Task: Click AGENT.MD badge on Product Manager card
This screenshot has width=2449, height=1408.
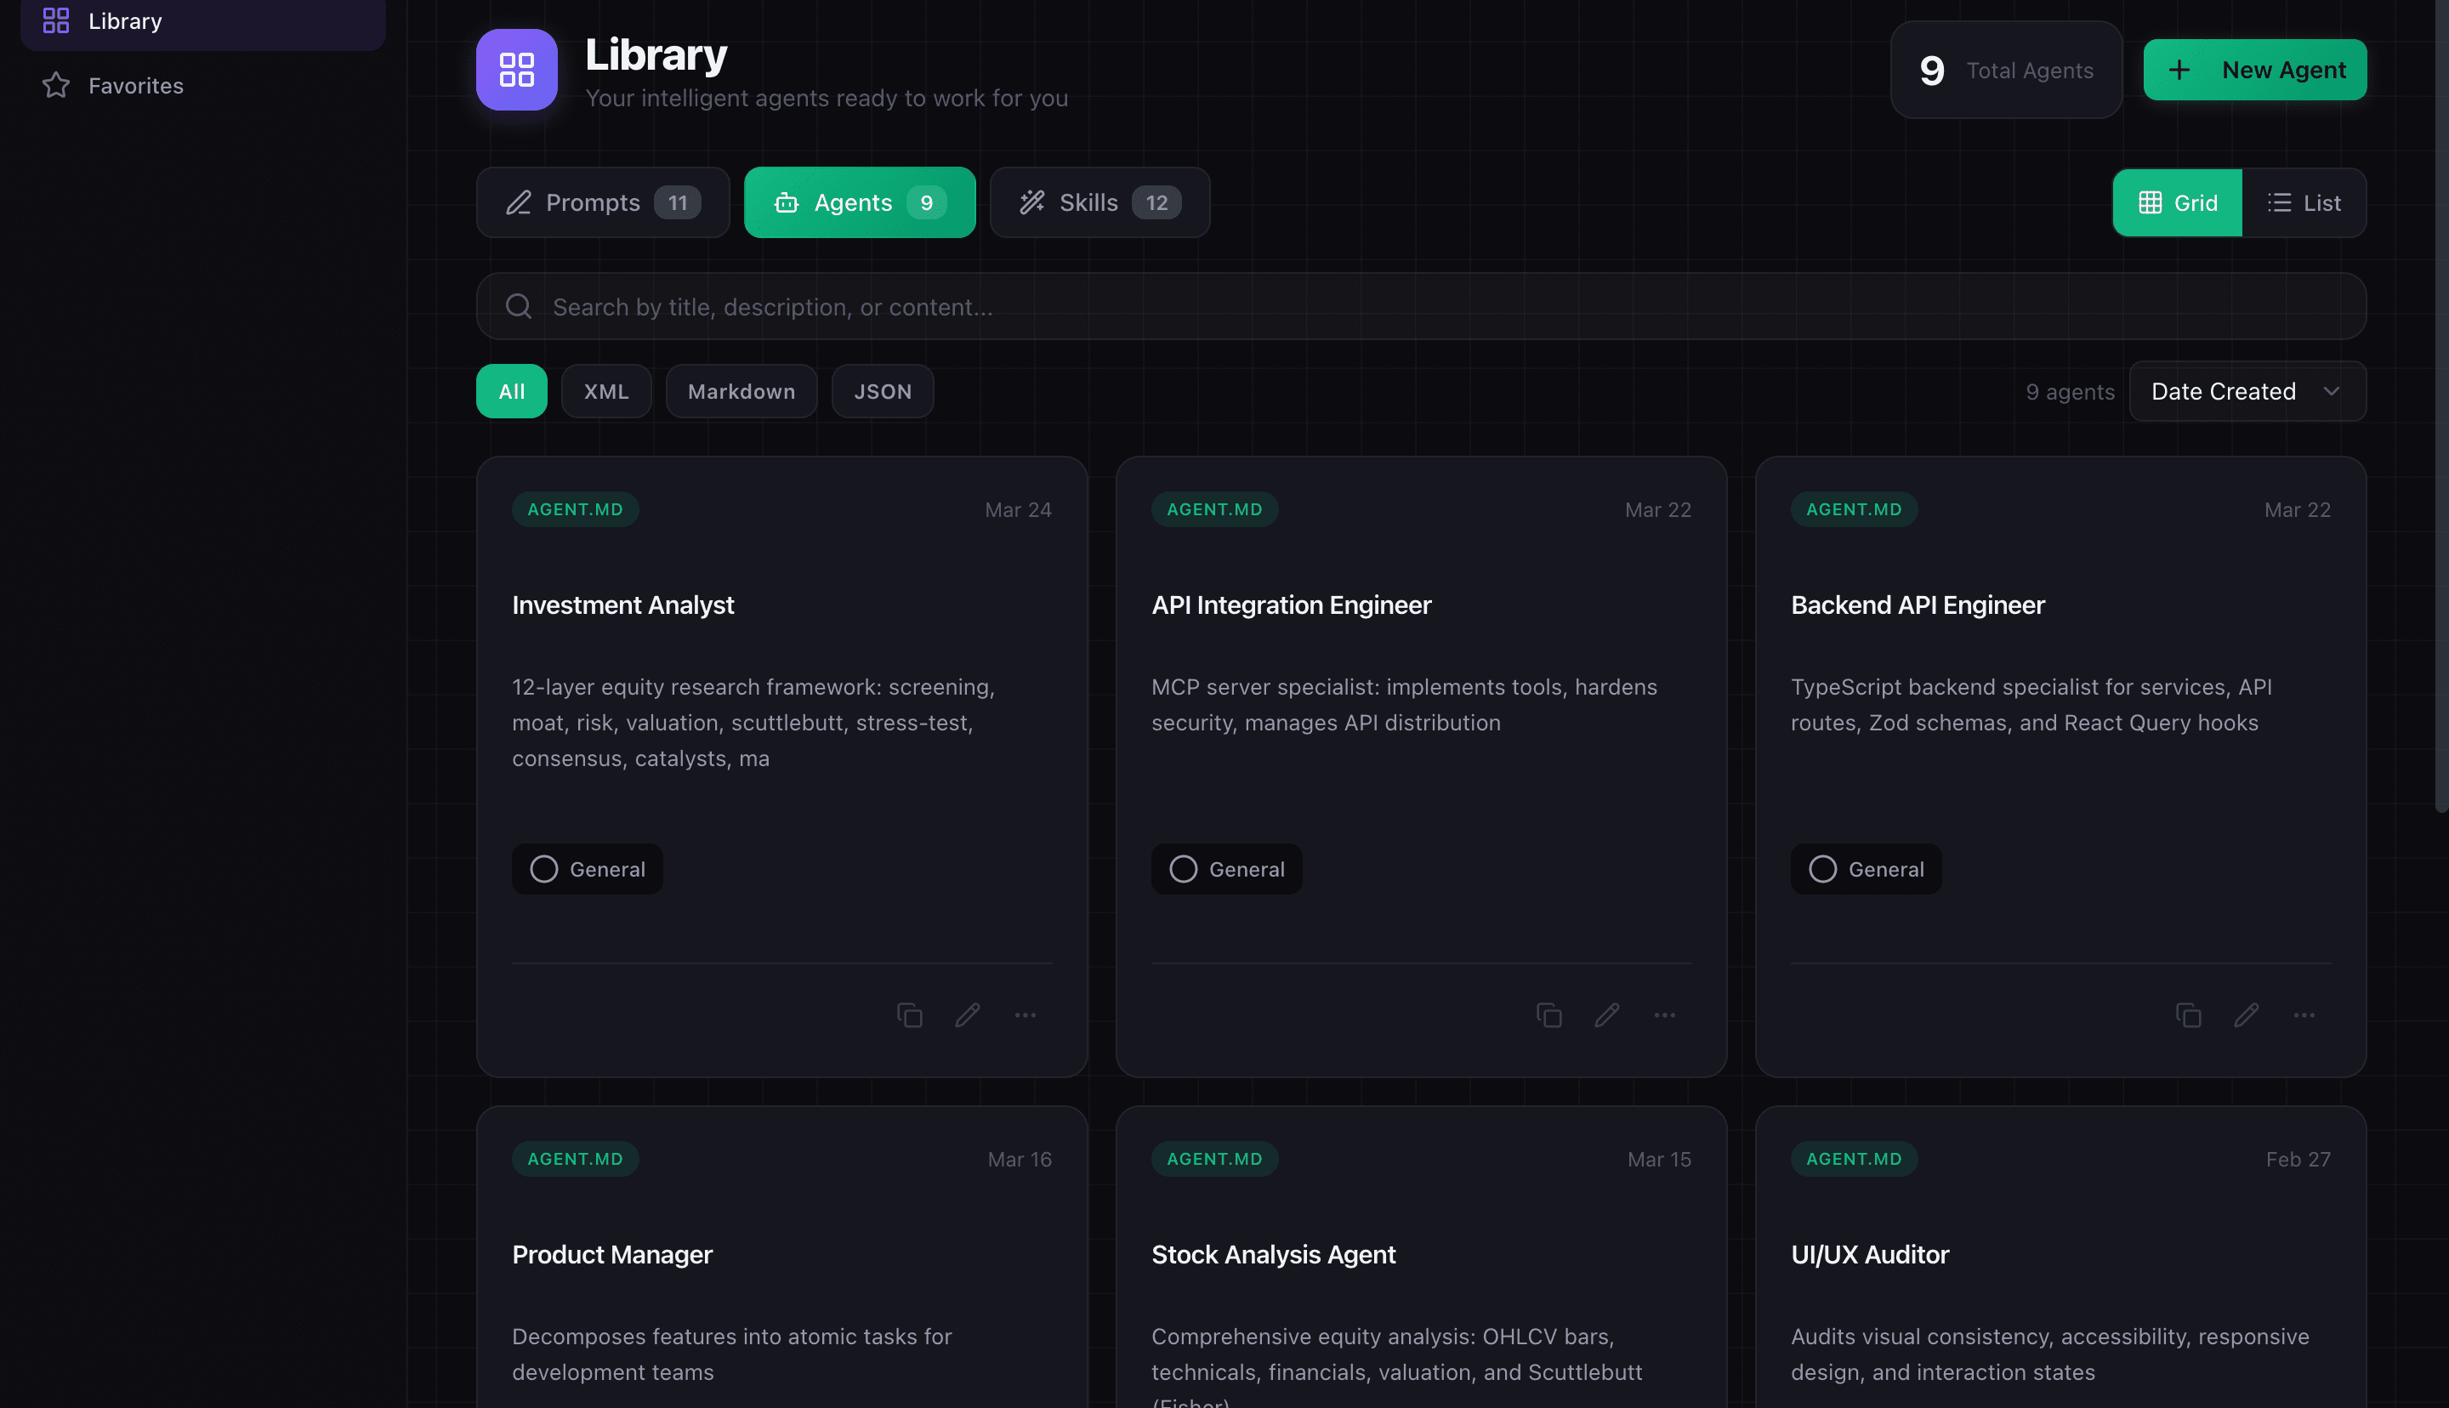Action: [x=576, y=1160]
